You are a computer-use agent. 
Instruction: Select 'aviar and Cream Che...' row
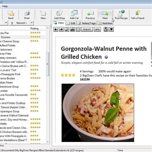coord(23,128)
